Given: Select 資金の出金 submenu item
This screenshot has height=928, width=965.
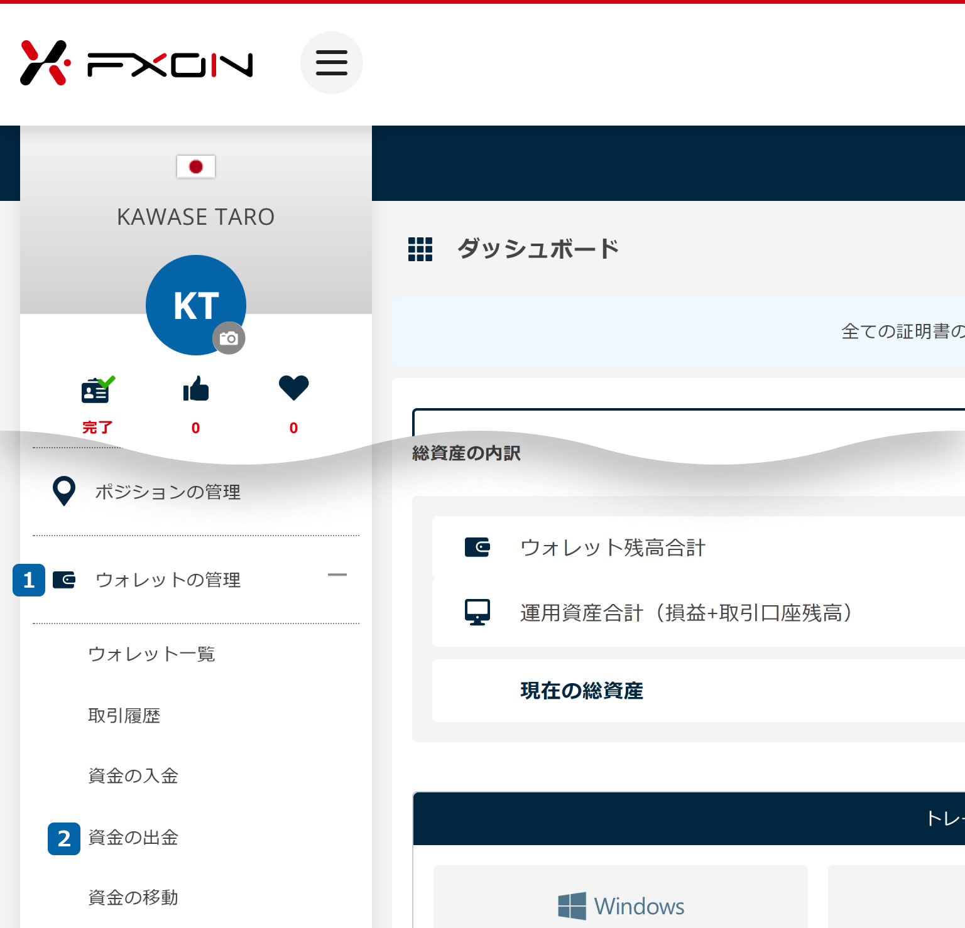Looking at the screenshot, I should point(133,838).
